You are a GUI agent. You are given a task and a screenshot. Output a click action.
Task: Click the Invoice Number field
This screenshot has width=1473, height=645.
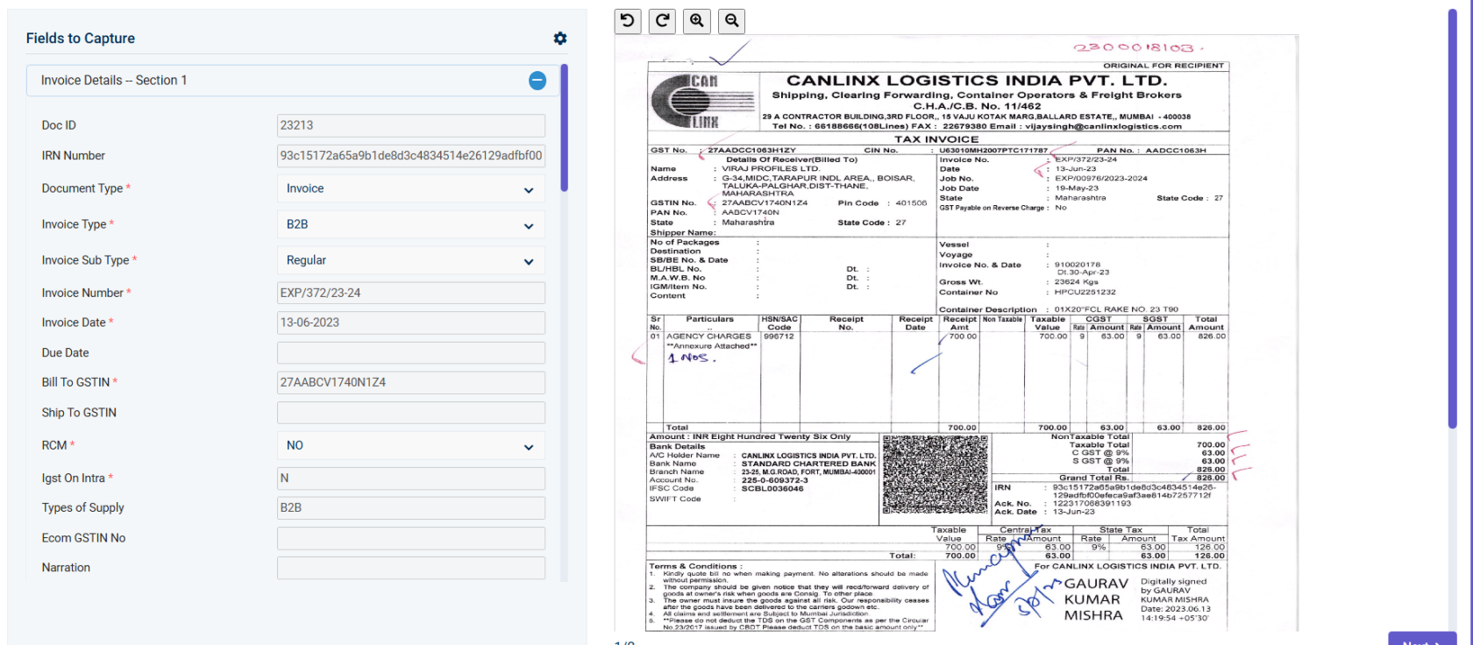(411, 293)
